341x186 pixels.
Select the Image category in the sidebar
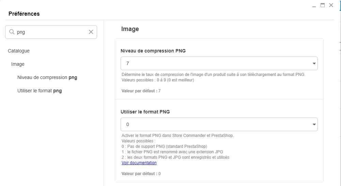[18, 64]
